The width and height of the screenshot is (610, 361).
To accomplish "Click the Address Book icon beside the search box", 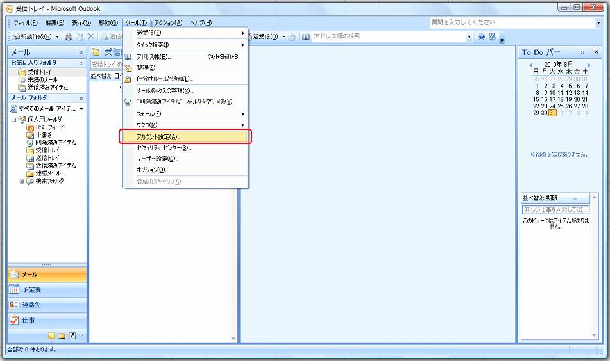I will click(306, 37).
